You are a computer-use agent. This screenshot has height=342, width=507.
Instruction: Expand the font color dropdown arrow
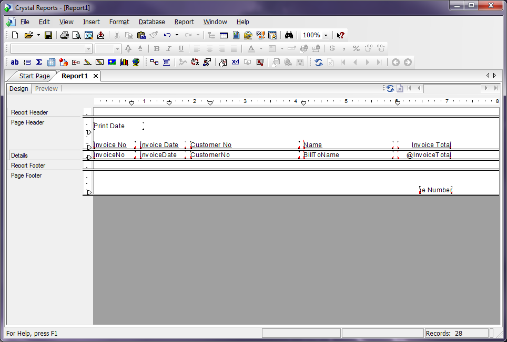pyautogui.click(x=261, y=48)
